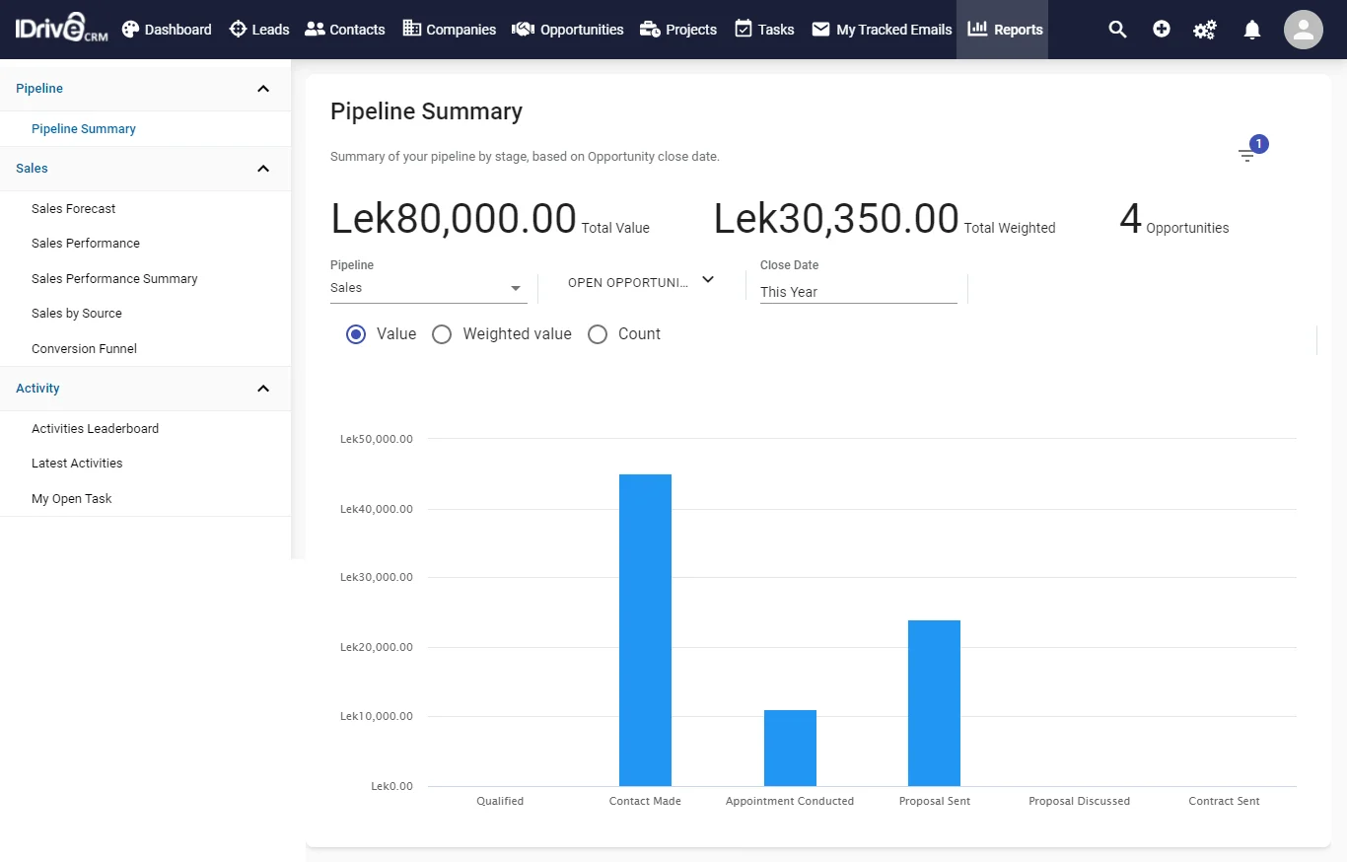Open Sales Performance Summary report
The width and height of the screenshot is (1347, 862).
pyautogui.click(x=114, y=279)
